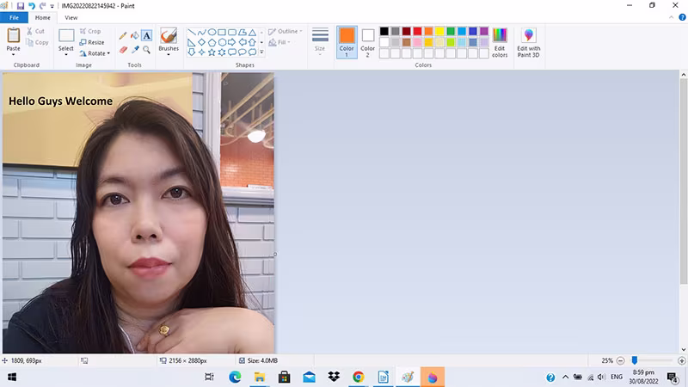688x387 pixels.
Task: Click the Zoom out minus button
Action: tap(620, 360)
